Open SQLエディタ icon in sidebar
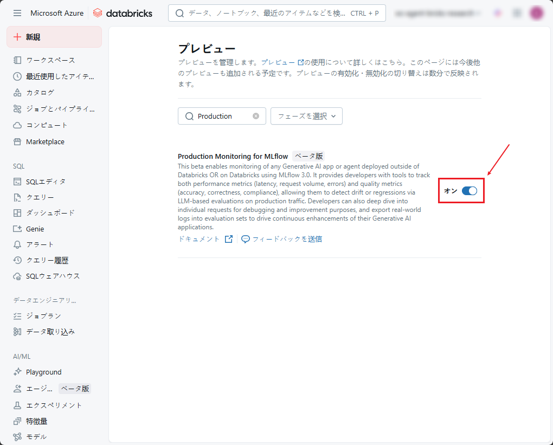 point(17,182)
